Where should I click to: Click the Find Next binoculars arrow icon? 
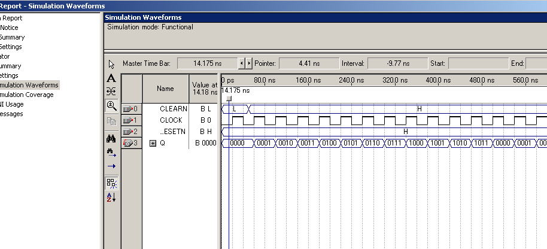[111, 153]
